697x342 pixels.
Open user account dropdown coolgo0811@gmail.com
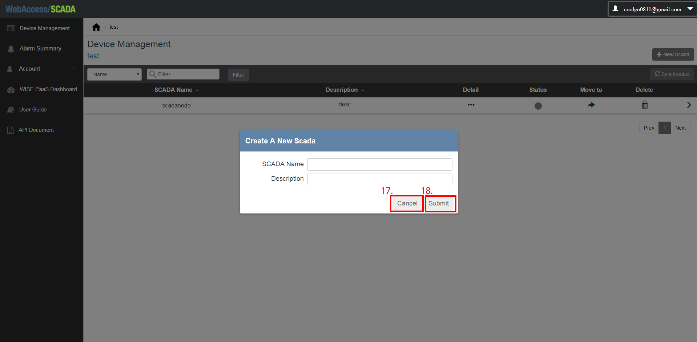pos(652,9)
